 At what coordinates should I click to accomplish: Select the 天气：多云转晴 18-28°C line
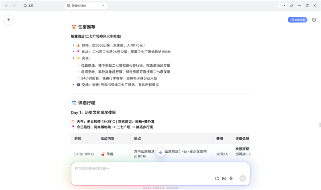(113, 122)
